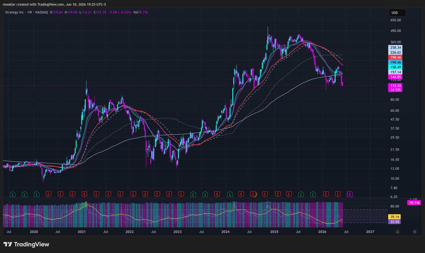This screenshot has height=253, width=425.
Task: Click the purple 33.55 indicator label
Action: 395,222
